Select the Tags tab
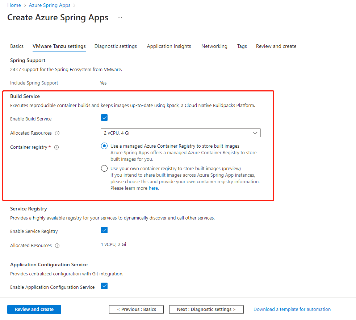The width and height of the screenshot is (356, 320). point(242,46)
